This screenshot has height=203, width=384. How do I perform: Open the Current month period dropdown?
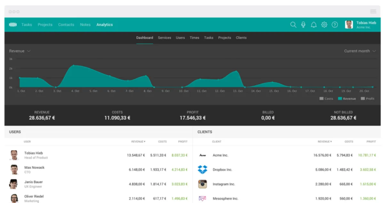(x=360, y=51)
